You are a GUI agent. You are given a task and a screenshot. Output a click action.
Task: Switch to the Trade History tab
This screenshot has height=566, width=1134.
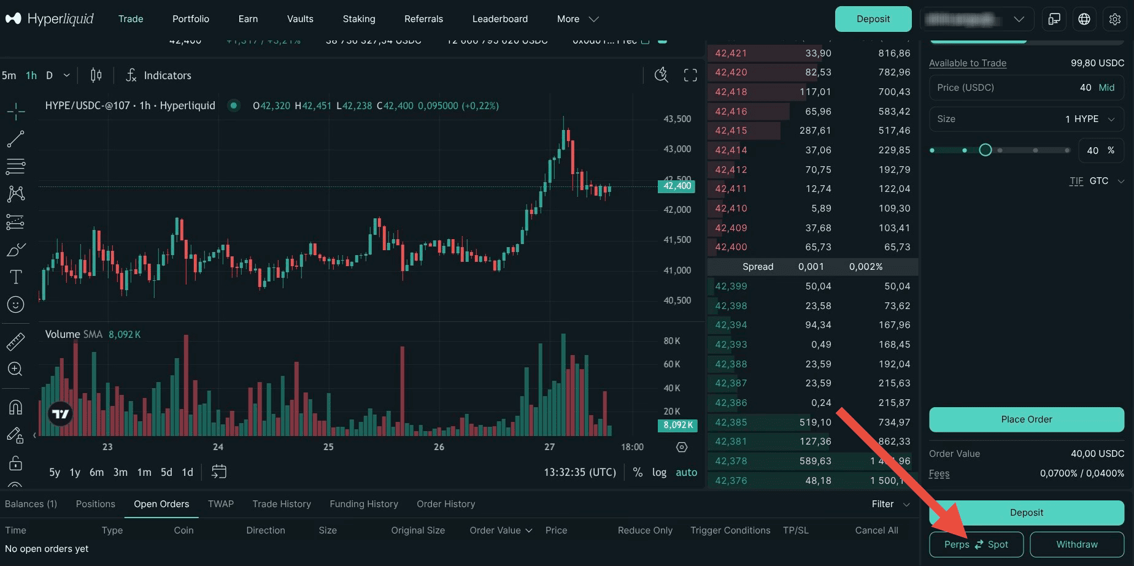point(282,504)
